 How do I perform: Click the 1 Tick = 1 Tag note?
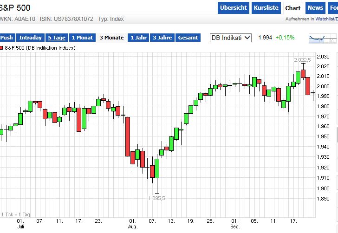click(15, 214)
